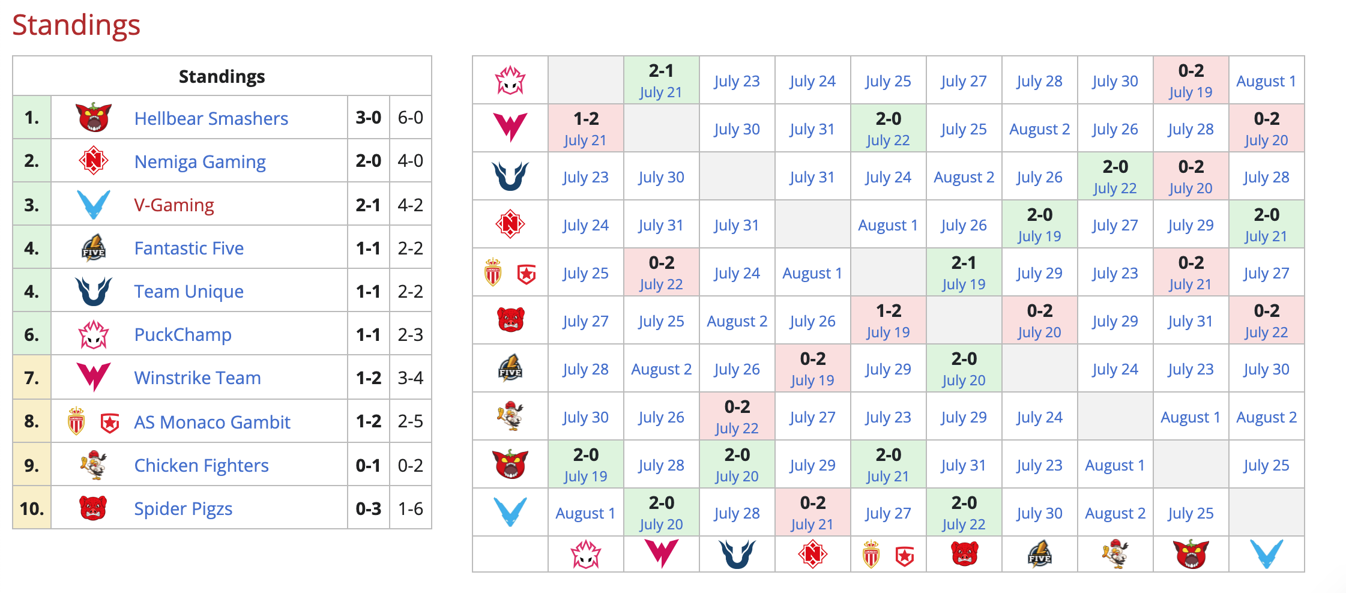Open the Hellbear Smashers team link

pos(211,118)
